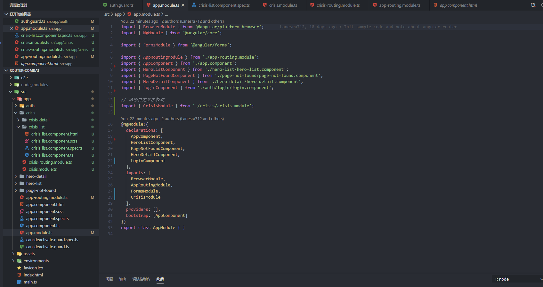Screen dimensions: 543x287
Task: Click the favicon.ico star icon
Action: [19, 268]
